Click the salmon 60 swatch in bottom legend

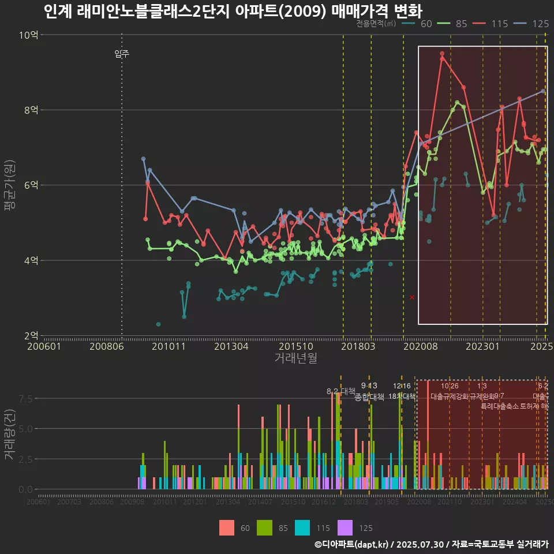point(226,528)
